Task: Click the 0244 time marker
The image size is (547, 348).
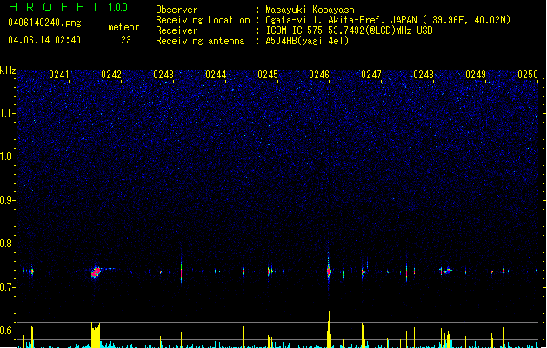Action: click(216, 75)
